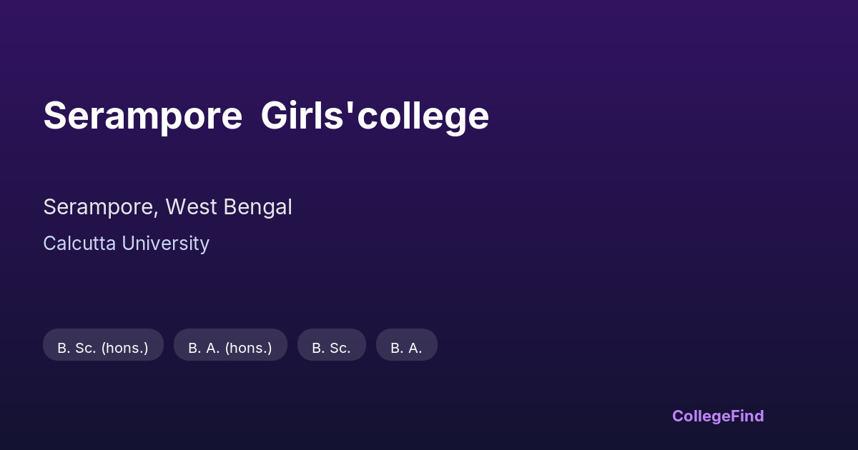Image resolution: width=858 pixels, height=450 pixels.
Task: Click the word Bengal in the location line
Action: 257,207
